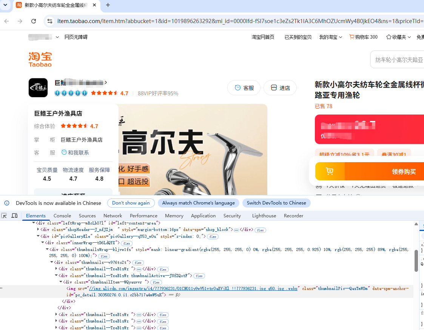Screen dimensions: 424x330
Task: Click the 88VIP好评率95% text
Action: tap(158, 93)
